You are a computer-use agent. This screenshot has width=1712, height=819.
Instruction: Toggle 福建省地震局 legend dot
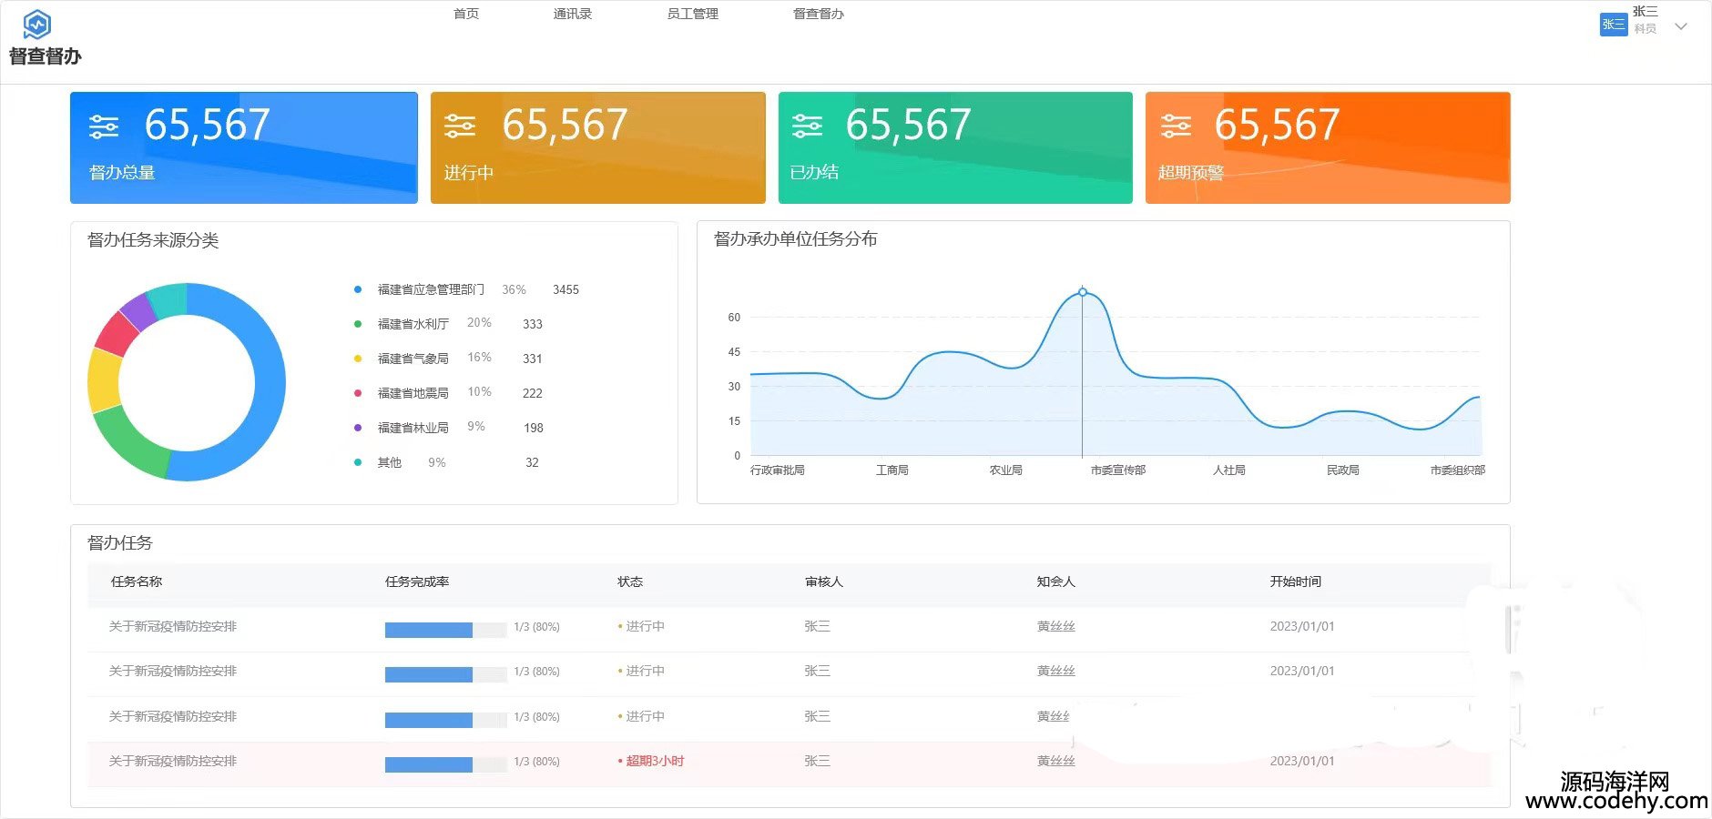358,393
